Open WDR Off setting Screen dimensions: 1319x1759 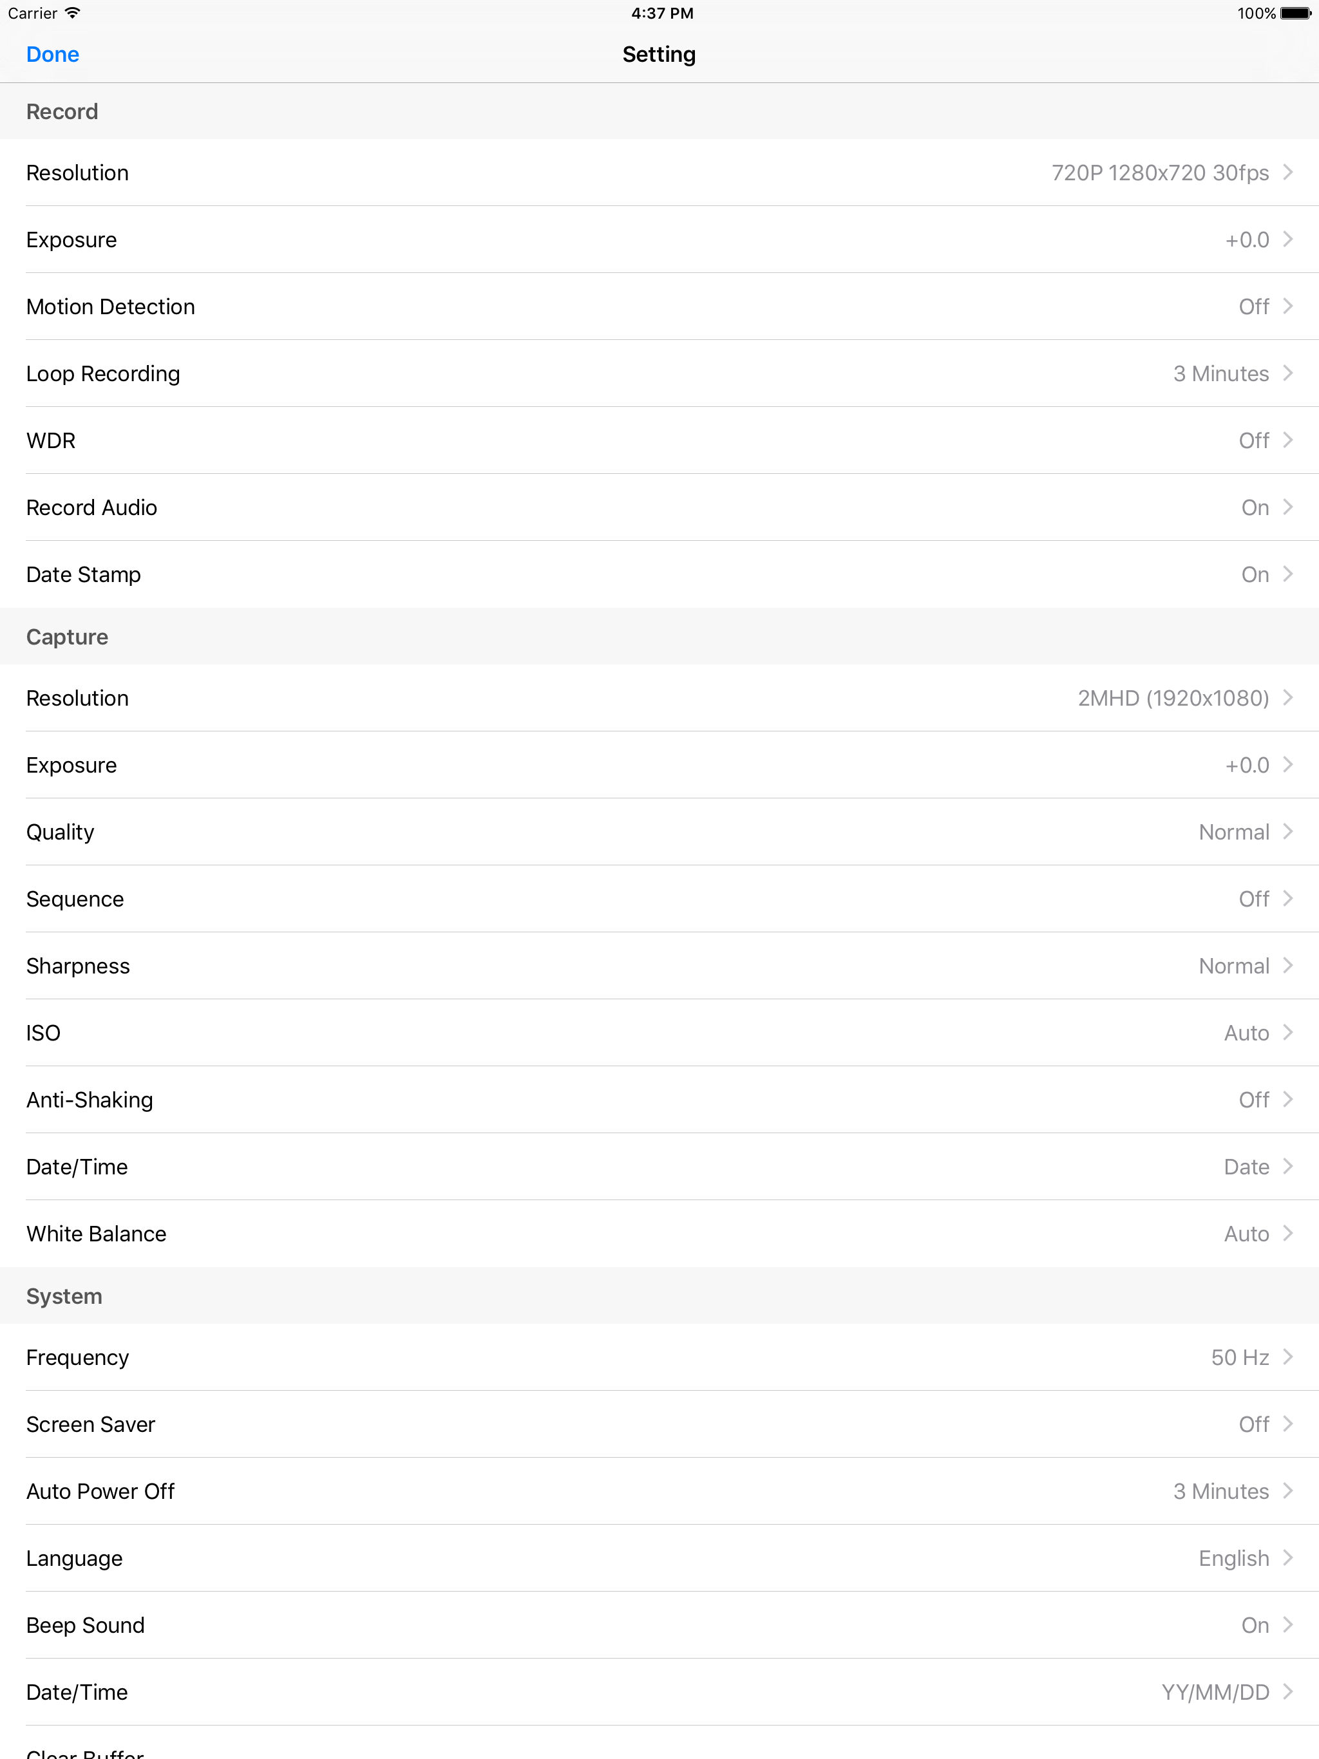659,440
